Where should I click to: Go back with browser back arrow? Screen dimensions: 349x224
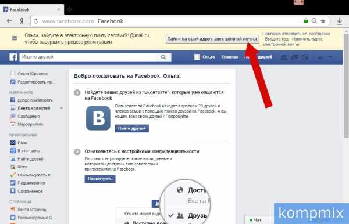tap(9, 21)
